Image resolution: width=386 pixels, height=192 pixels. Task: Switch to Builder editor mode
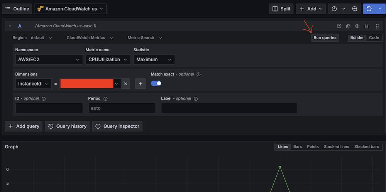coord(357,38)
